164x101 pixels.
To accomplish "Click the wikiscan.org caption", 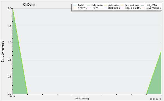I will pyautogui.click(x=82, y=99).
